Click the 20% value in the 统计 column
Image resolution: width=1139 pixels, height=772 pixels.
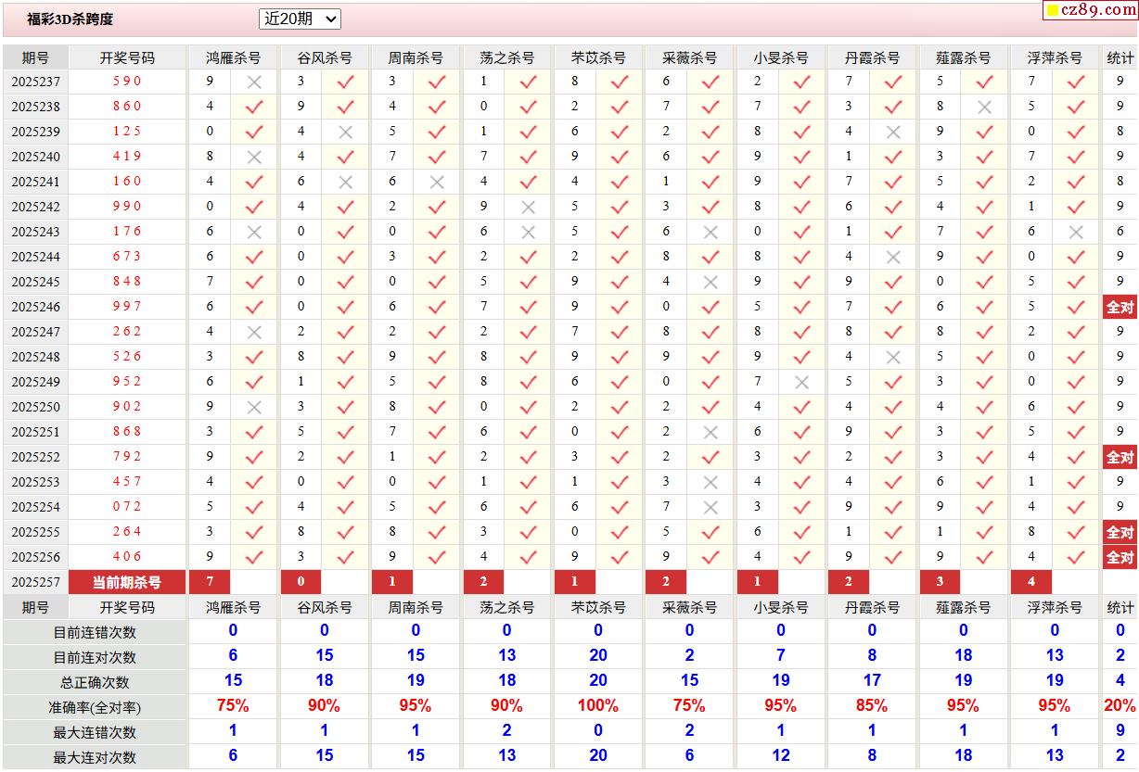point(1120,706)
